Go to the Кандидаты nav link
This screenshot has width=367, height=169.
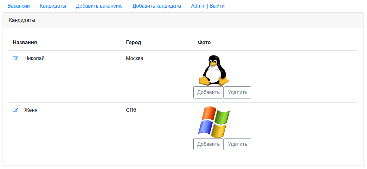click(53, 6)
